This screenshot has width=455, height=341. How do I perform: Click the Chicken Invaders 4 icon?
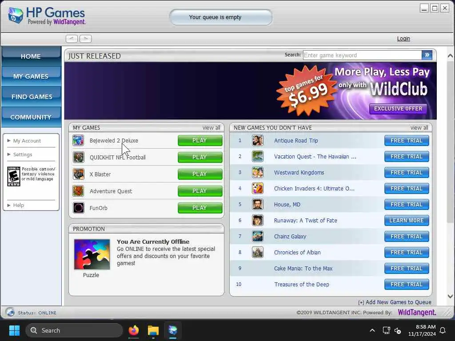[257, 188]
